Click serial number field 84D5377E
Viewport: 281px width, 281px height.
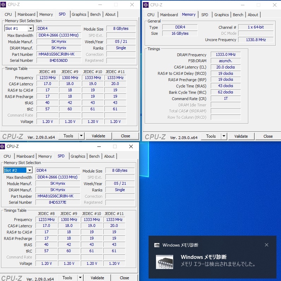click(x=58, y=202)
